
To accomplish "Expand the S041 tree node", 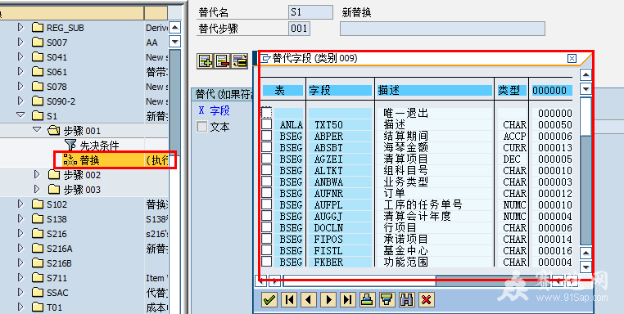I will pos(20,57).
